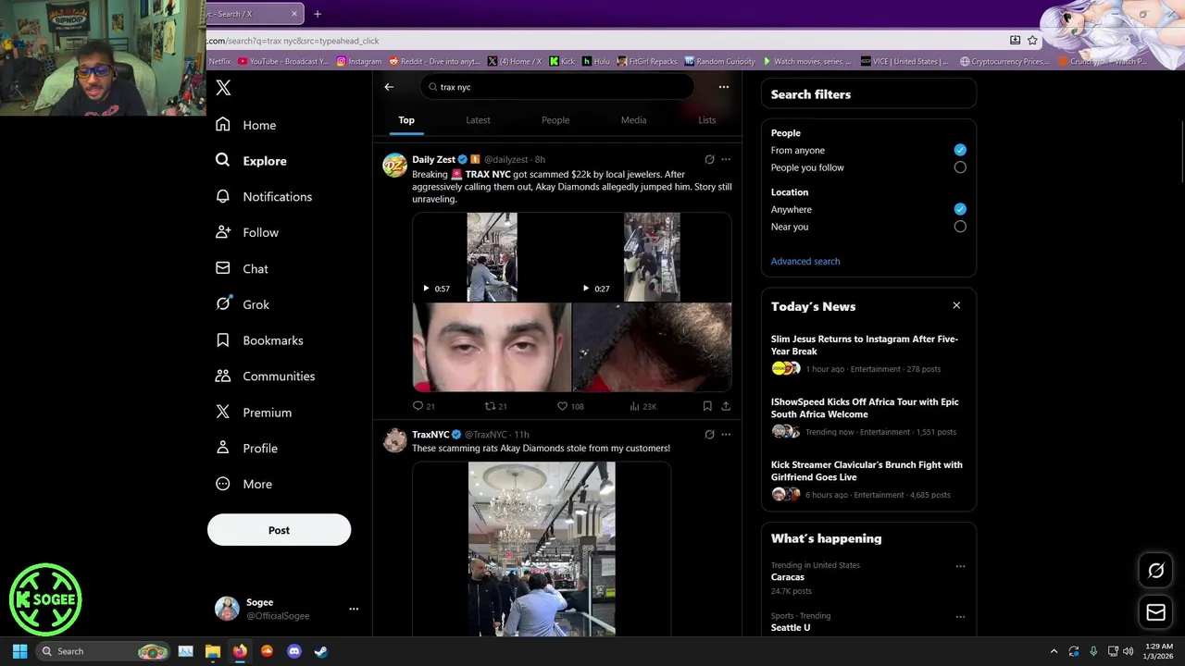Switch to the Latest tab
Screen dimensions: 1185x666
click(478, 120)
